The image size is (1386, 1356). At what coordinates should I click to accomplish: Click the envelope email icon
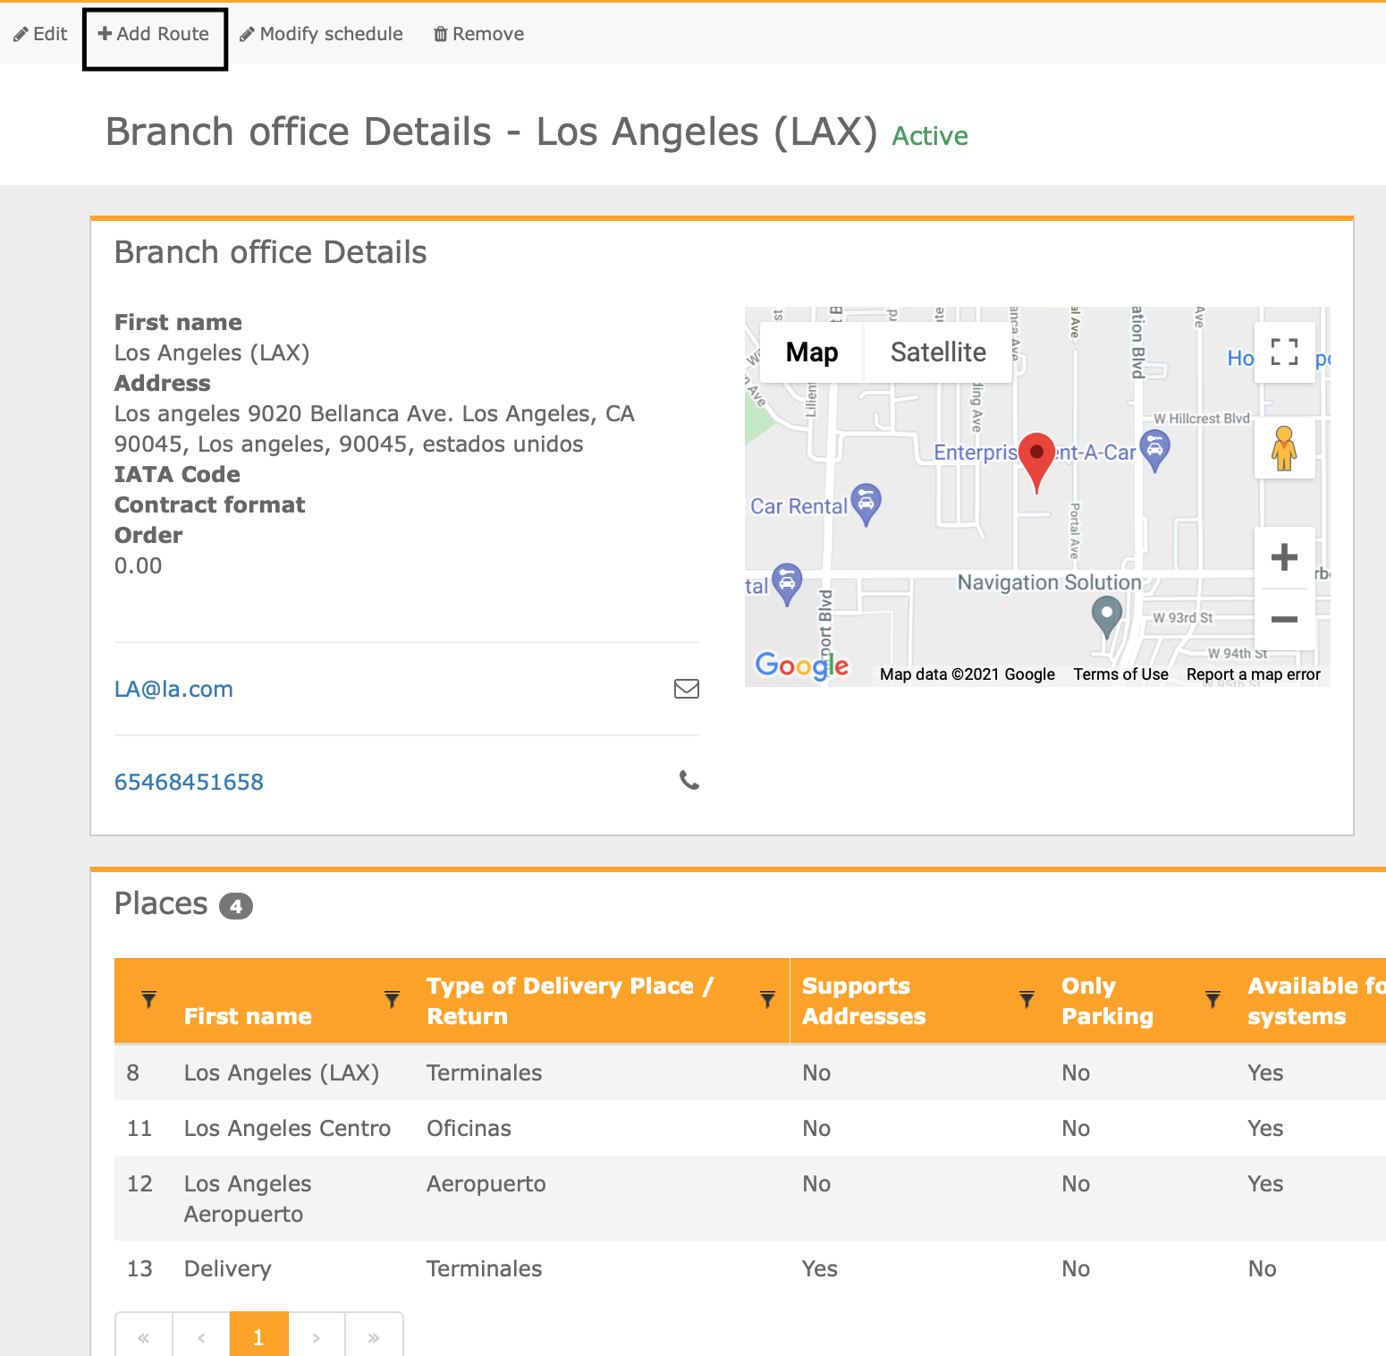click(687, 689)
